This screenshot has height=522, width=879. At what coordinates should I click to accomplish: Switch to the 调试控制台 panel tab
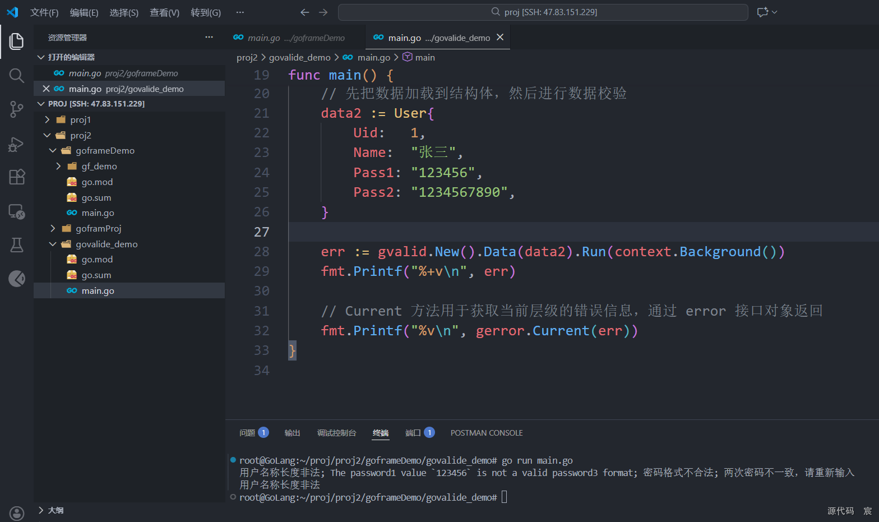pos(336,433)
